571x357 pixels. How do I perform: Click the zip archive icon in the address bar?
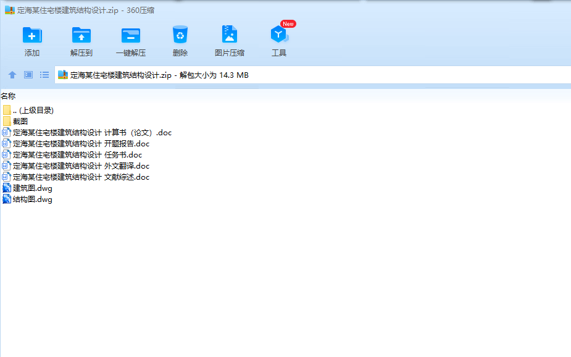coord(63,75)
